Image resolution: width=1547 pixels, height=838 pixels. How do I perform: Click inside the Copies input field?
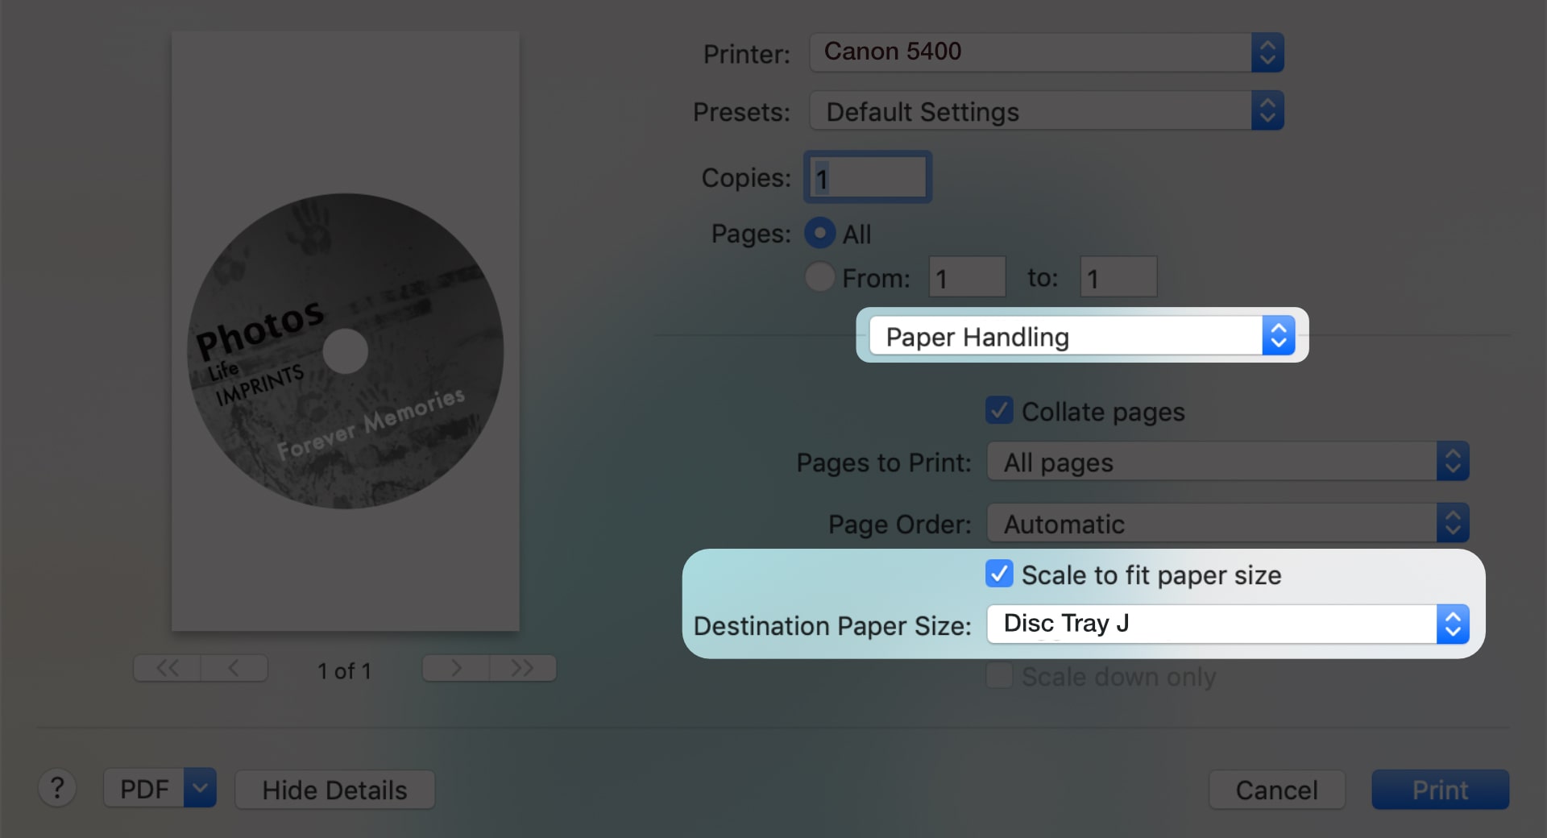pyautogui.click(x=866, y=176)
